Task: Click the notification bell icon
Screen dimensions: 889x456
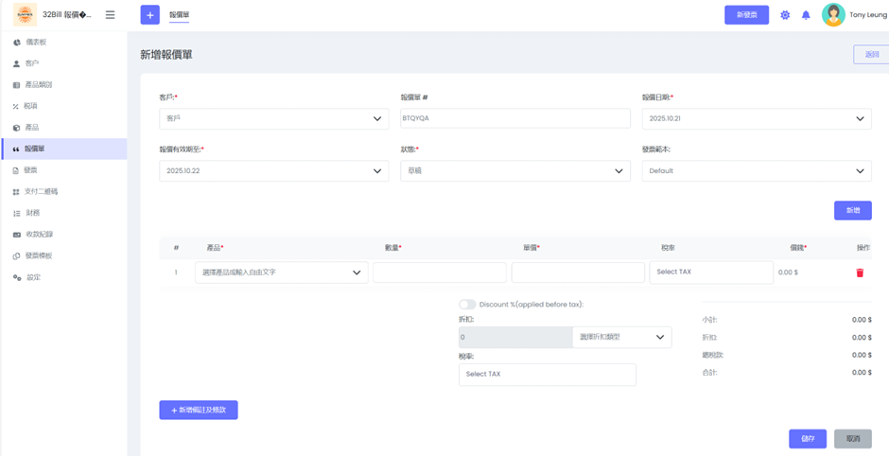Action: [x=806, y=15]
